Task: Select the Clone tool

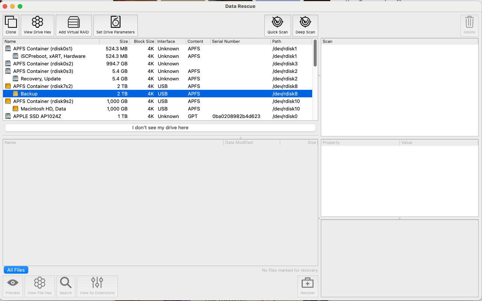Action: [x=11, y=25]
